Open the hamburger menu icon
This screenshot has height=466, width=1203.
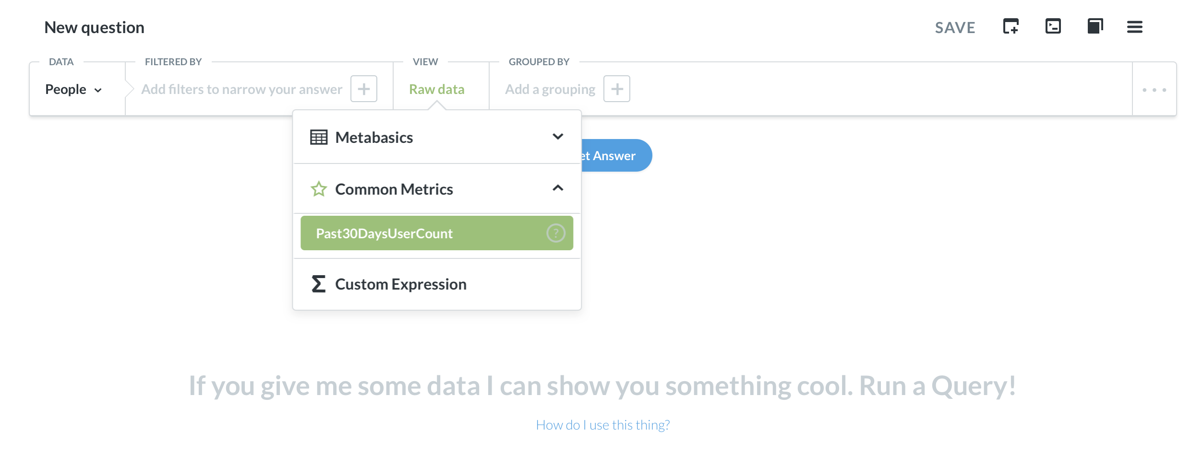[1135, 27]
